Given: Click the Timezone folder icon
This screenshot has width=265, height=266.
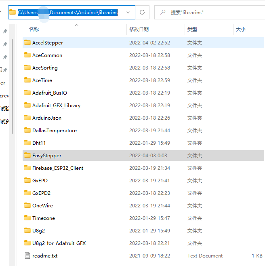Looking at the screenshot, I should (x=27, y=218).
